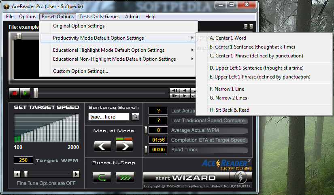Click the single forward arrow button

coord(185,96)
